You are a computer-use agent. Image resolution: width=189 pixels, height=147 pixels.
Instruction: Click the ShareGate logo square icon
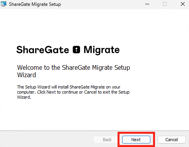(77, 50)
